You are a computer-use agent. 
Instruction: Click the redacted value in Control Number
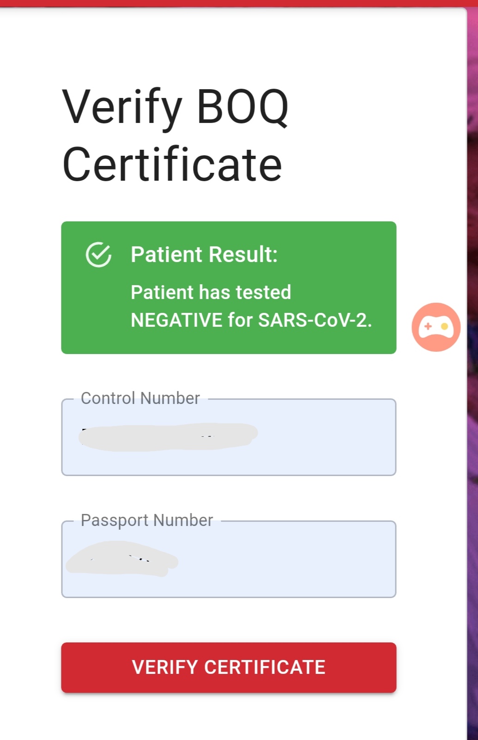coord(169,437)
